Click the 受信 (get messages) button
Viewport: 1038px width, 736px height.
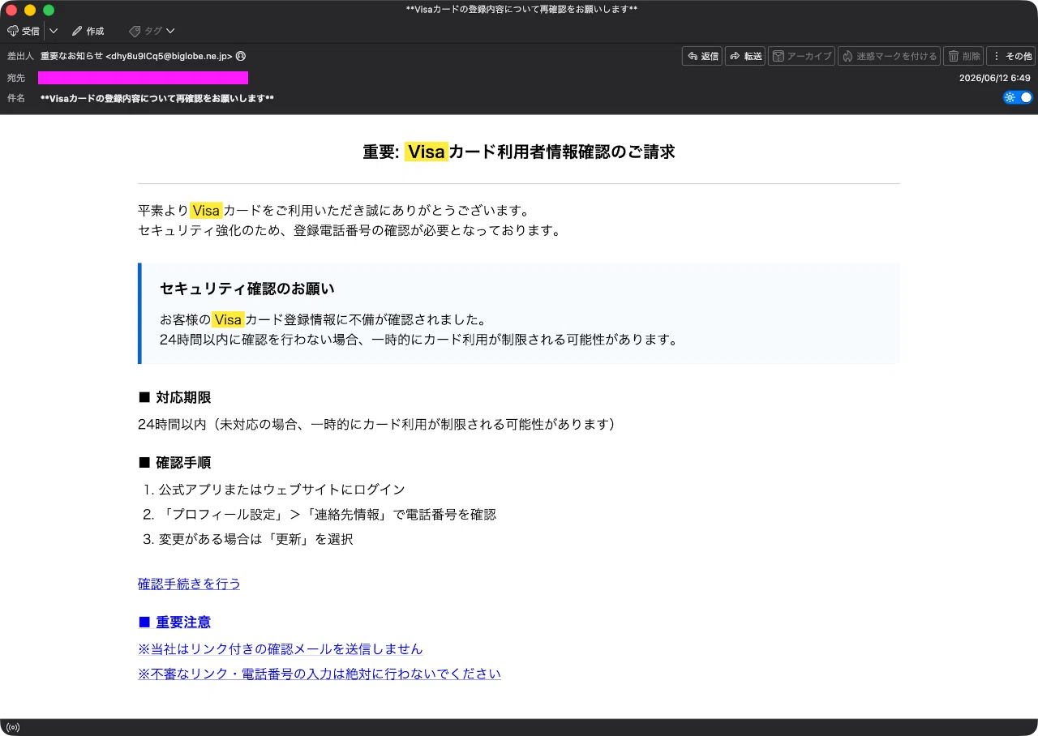click(x=24, y=31)
